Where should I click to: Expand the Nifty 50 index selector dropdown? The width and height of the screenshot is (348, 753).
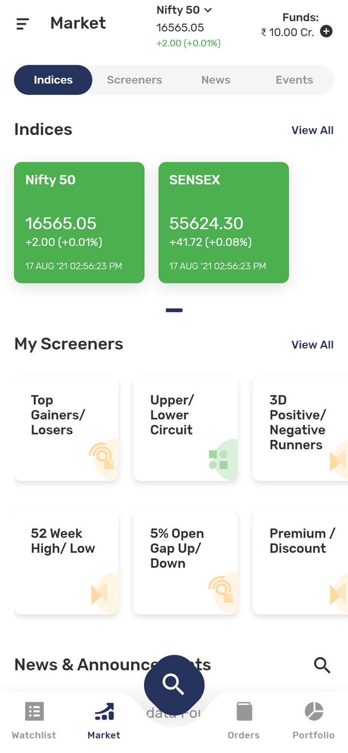[184, 10]
